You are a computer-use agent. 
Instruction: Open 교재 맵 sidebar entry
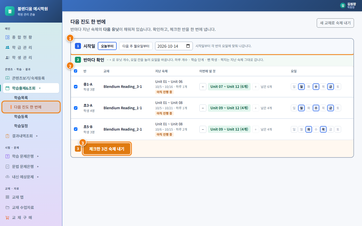[x=31, y=197]
